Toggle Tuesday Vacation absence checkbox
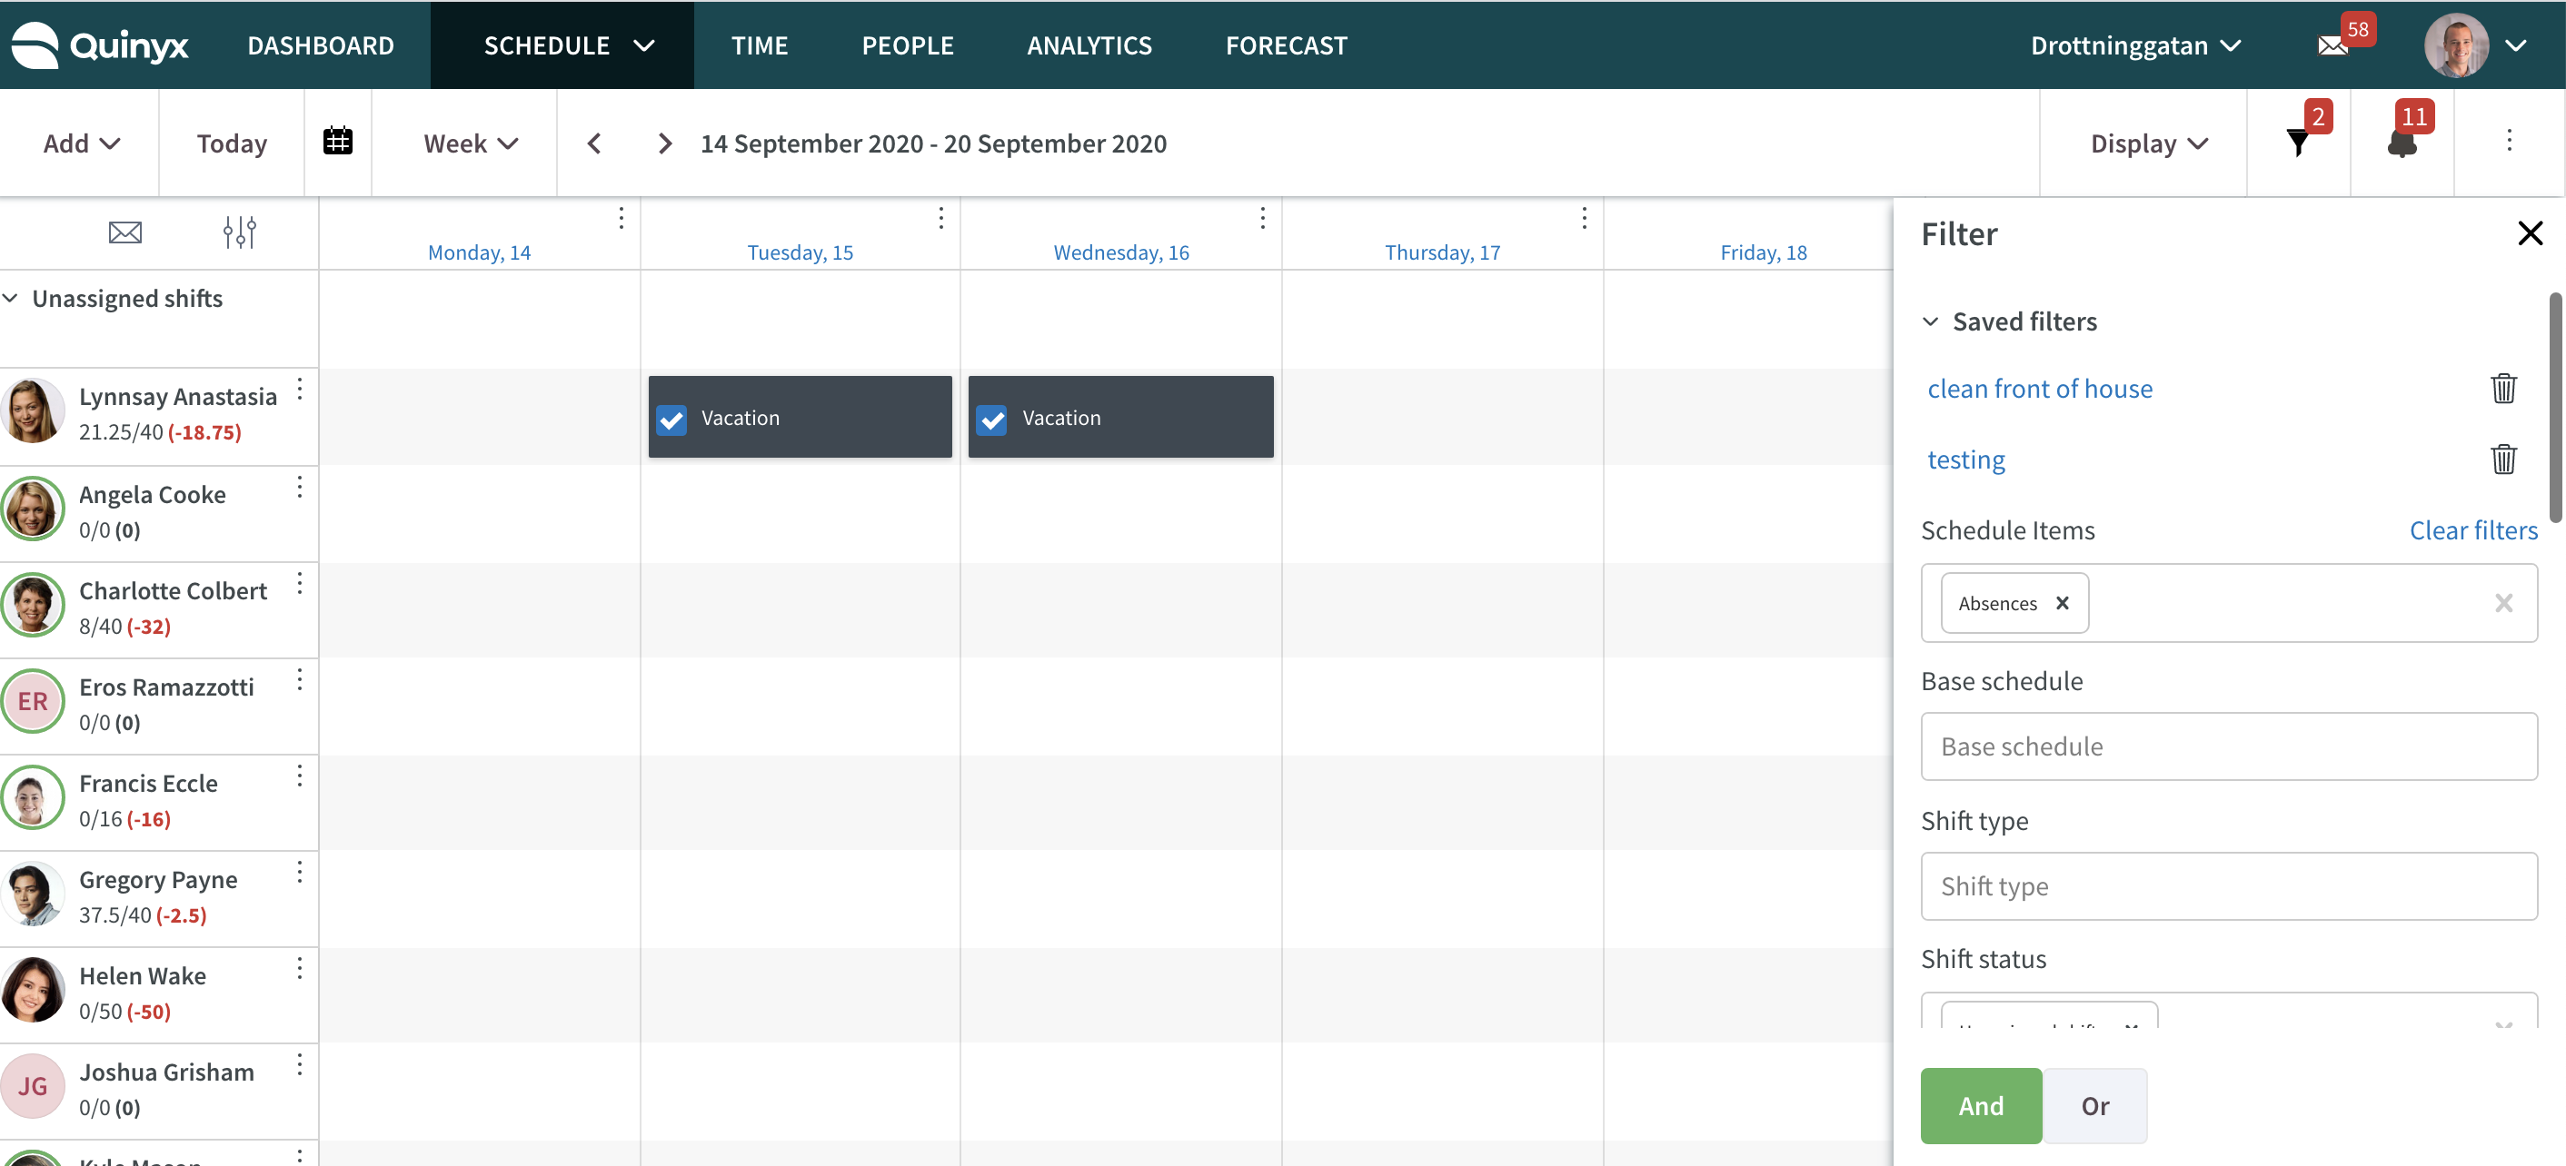 pyautogui.click(x=671, y=420)
